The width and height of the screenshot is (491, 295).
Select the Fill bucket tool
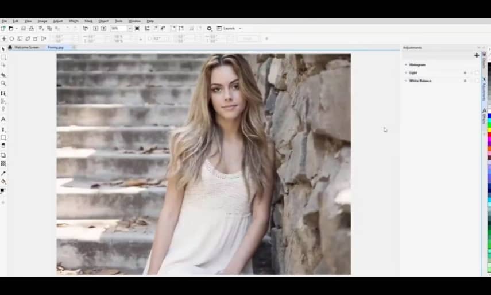(3, 182)
